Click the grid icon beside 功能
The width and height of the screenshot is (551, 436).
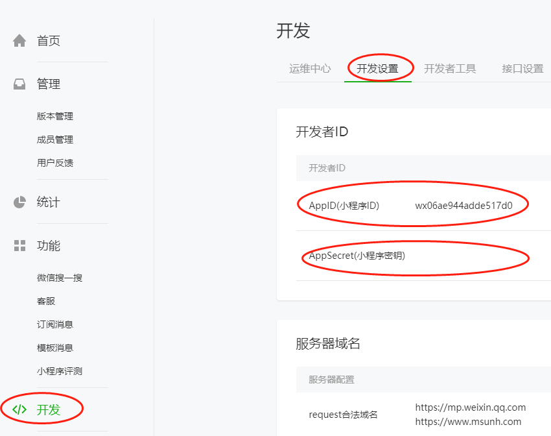click(x=19, y=246)
